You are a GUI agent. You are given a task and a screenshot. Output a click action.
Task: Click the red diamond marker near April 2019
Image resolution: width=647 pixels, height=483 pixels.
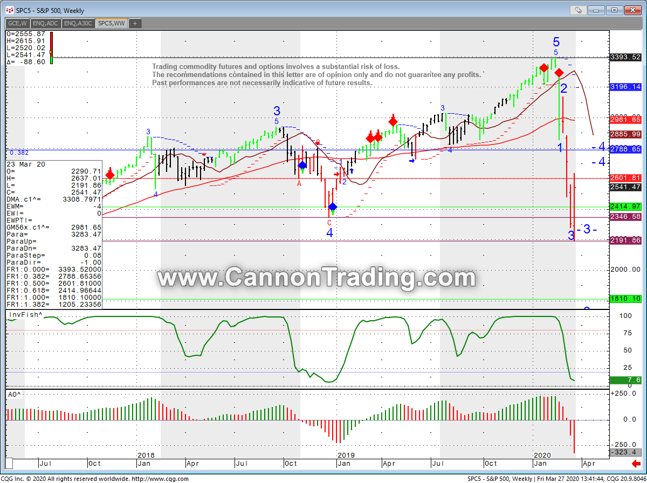(394, 121)
